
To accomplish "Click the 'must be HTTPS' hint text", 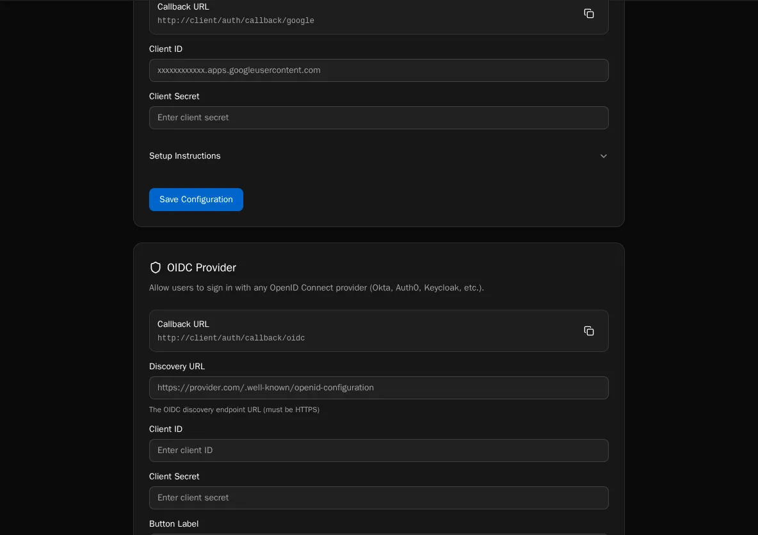I will click(x=234, y=410).
